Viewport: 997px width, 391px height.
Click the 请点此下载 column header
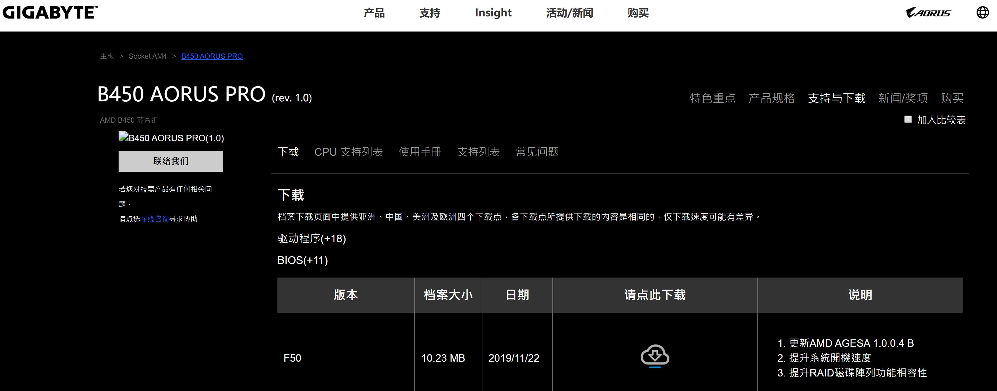(655, 295)
